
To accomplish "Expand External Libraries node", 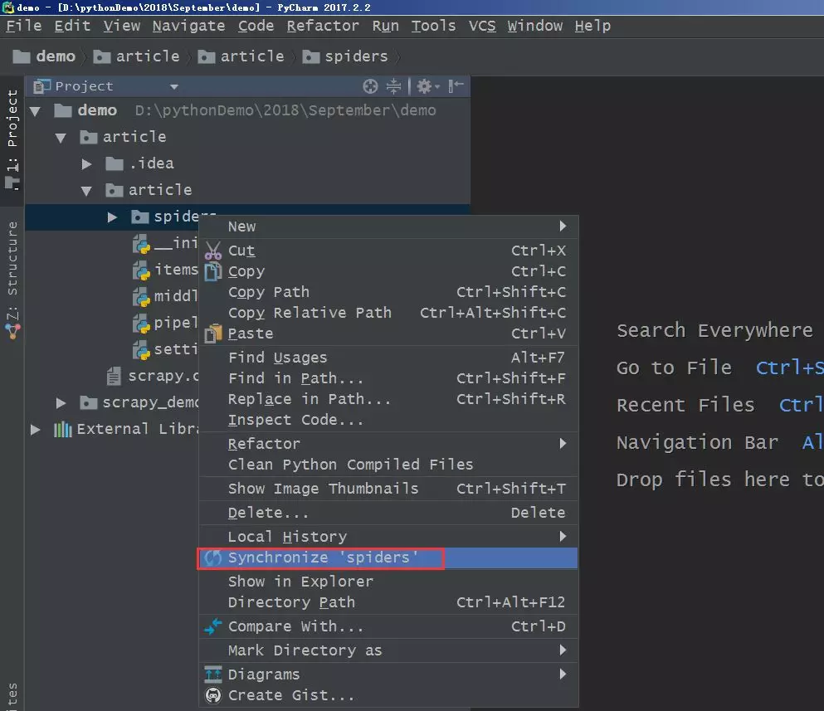I will click(x=35, y=429).
